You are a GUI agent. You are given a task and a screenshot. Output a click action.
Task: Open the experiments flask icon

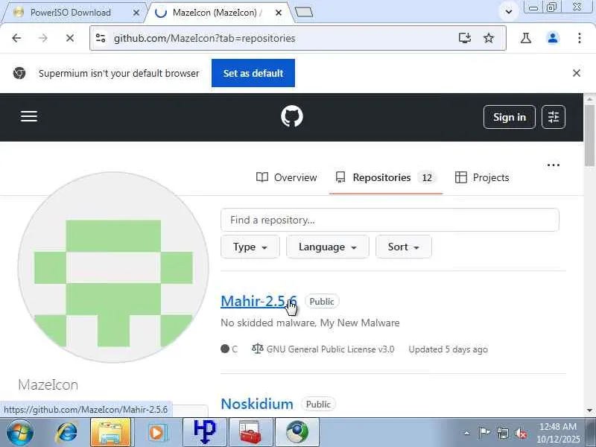point(526,38)
